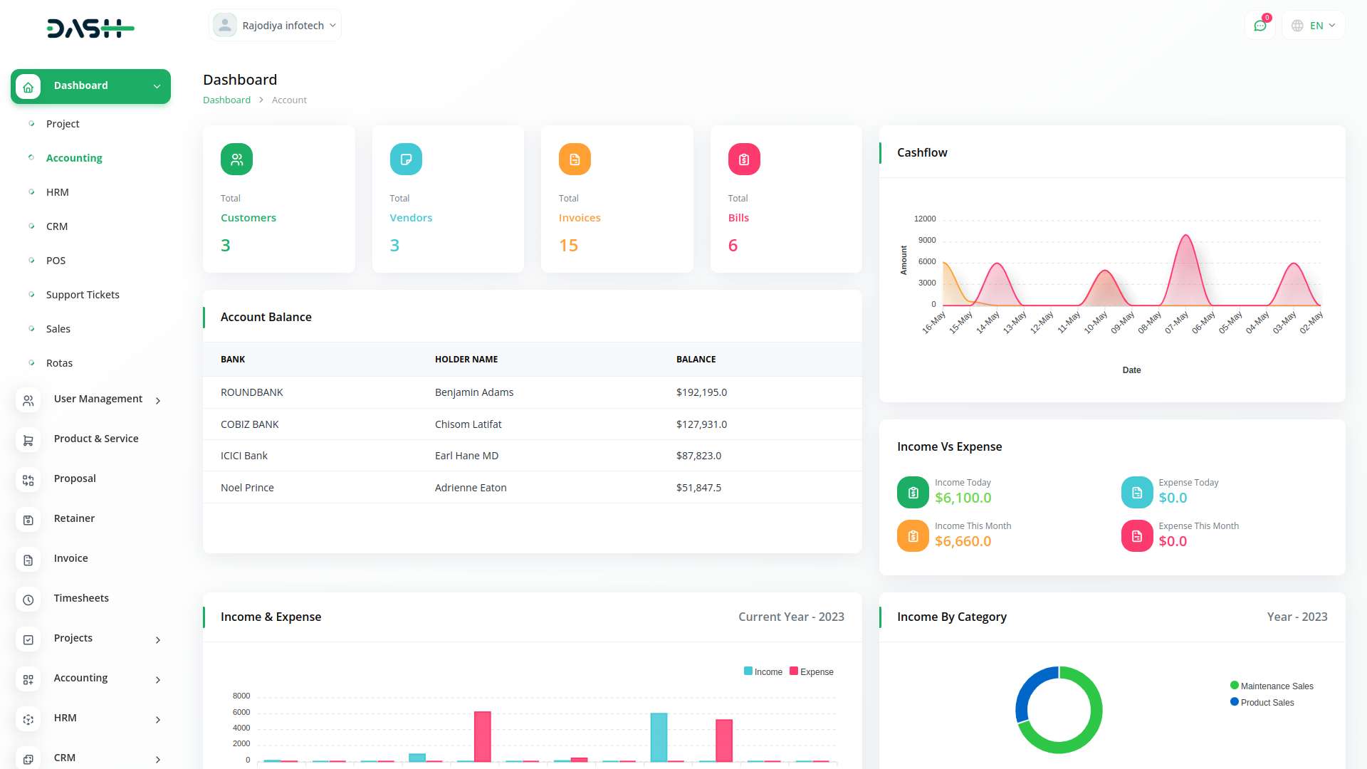Viewport: 1367px width, 769px height.
Task: Click the DASH logo
Action: 90,28
